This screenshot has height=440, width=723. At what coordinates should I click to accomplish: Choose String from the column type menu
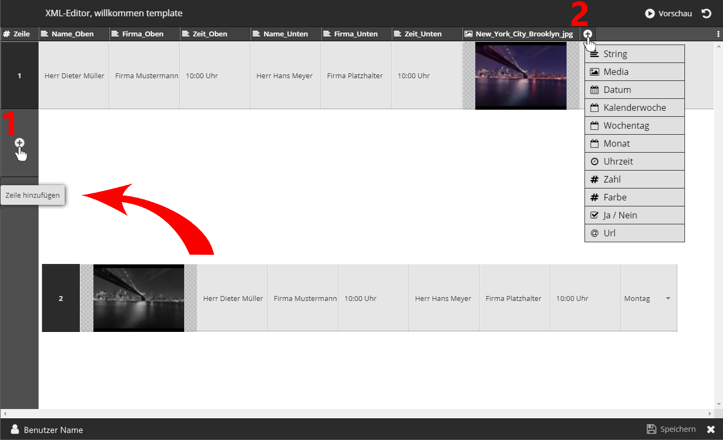coord(634,54)
